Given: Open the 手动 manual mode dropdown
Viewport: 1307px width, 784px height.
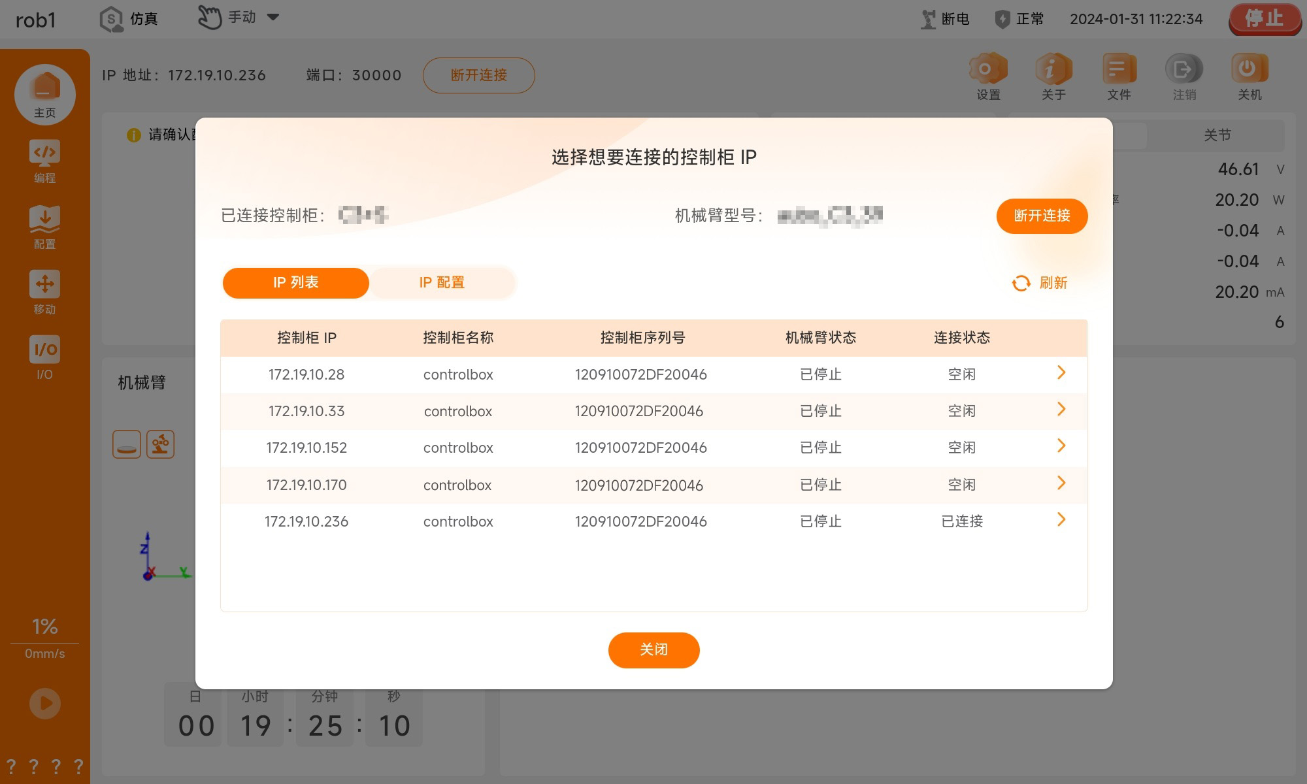Looking at the screenshot, I should (x=239, y=18).
